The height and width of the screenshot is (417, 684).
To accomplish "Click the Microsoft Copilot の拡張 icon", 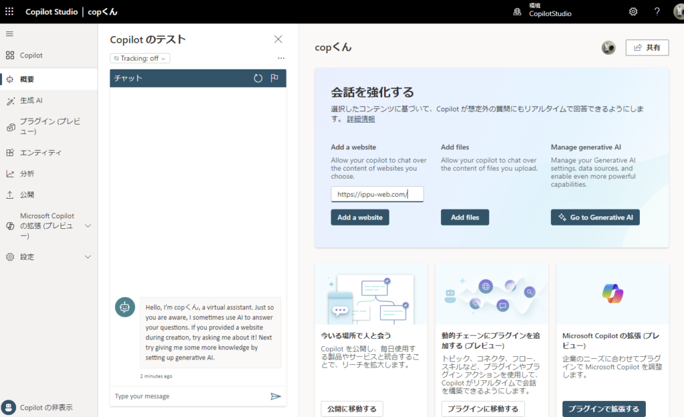I will [10, 226].
